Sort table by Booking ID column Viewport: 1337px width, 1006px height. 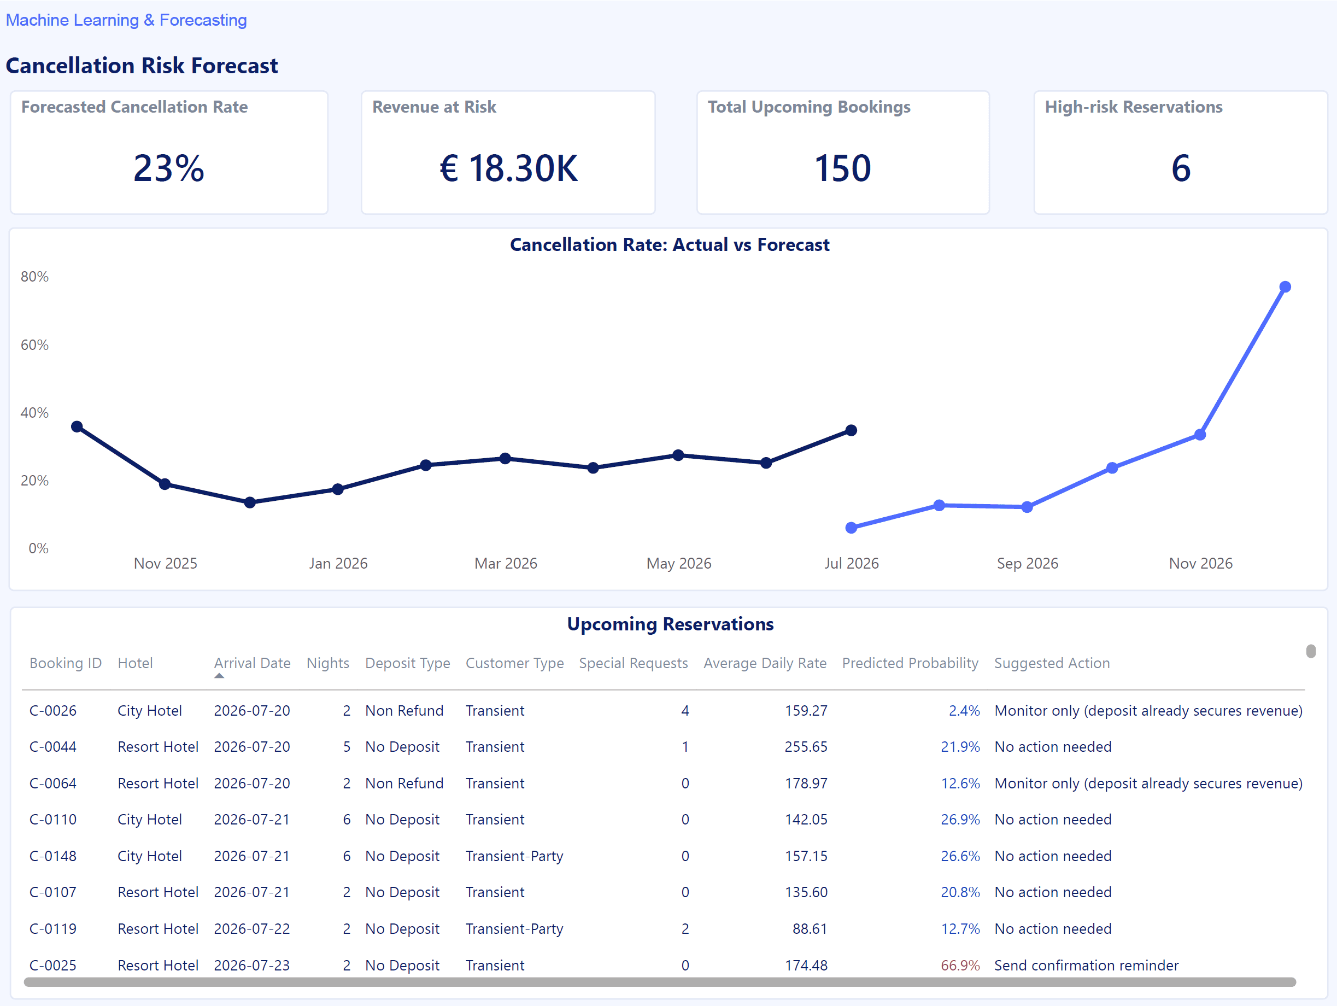66,663
